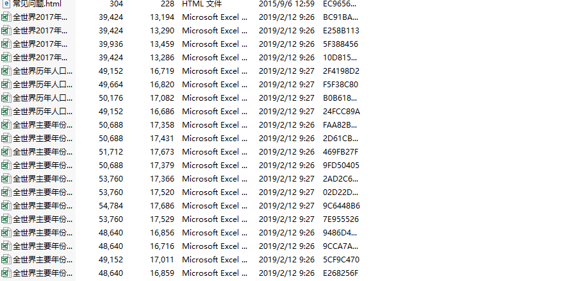Select file name with CRC F5F38C80

[40, 85]
